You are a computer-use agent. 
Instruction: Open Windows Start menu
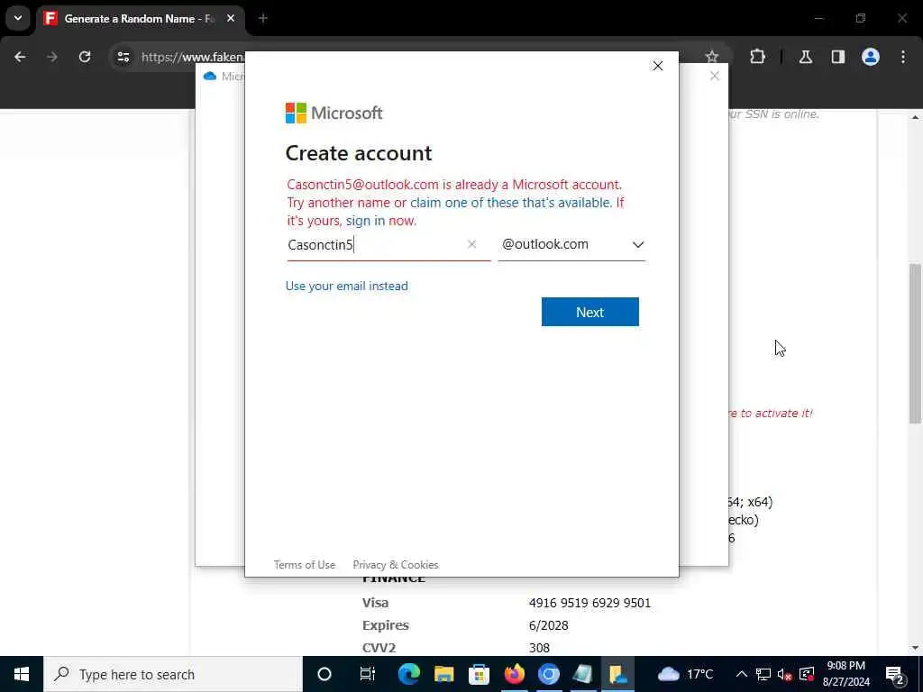22,674
